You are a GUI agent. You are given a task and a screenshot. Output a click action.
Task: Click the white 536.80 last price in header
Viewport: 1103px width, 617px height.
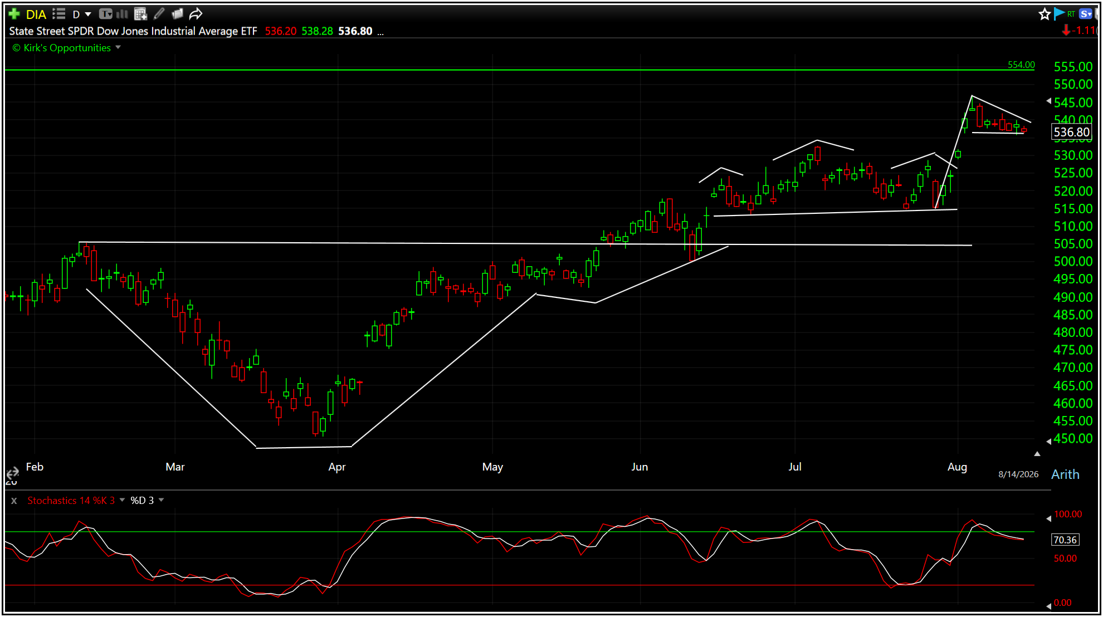tap(355, 31)
